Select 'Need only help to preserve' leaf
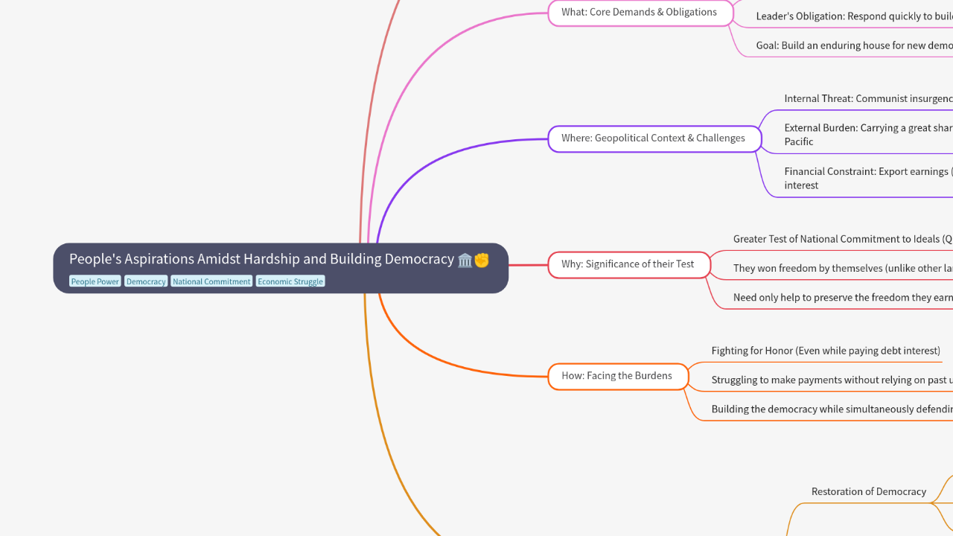 [841, 297]
